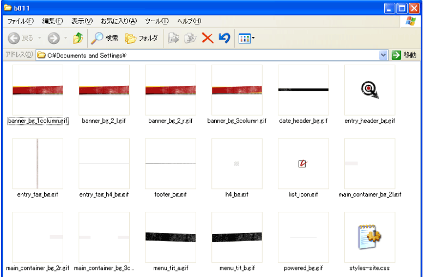Open the 表示(V) menu
Image resolution: width=425 pixels, height=277 pixels.
point(82,21)
